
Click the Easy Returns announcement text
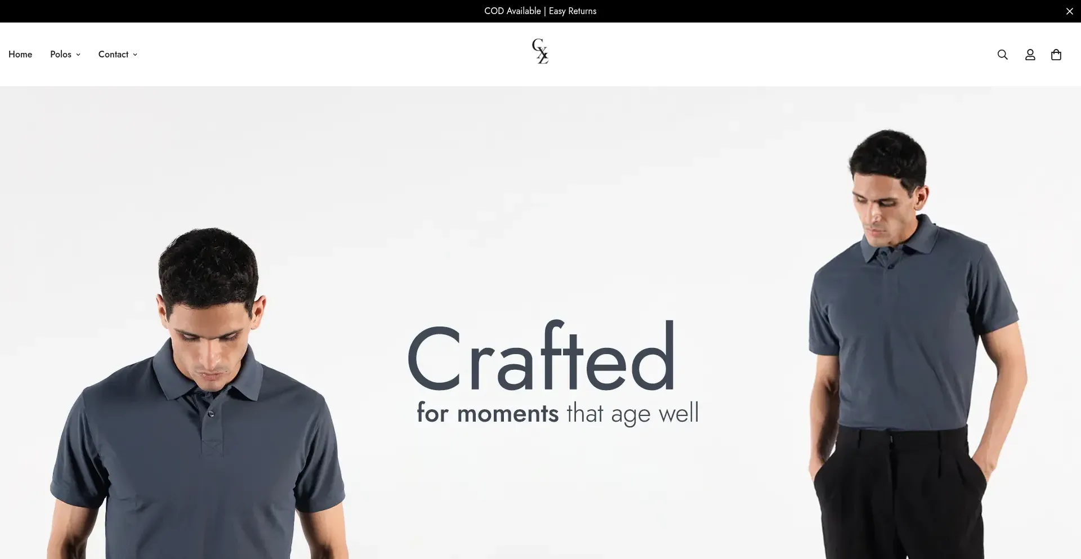(x=573, y=11)
